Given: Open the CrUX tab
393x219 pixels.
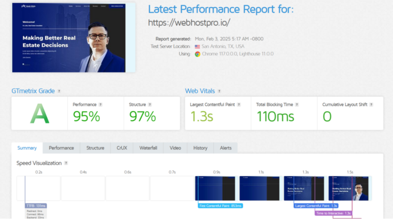Looking at the screenshot, I should 122,148.
